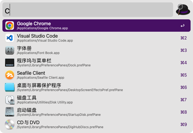The width and height of the screenshot is (193, 133).
Task: Click the ⌘9 shortcut label
Action: 184,124
